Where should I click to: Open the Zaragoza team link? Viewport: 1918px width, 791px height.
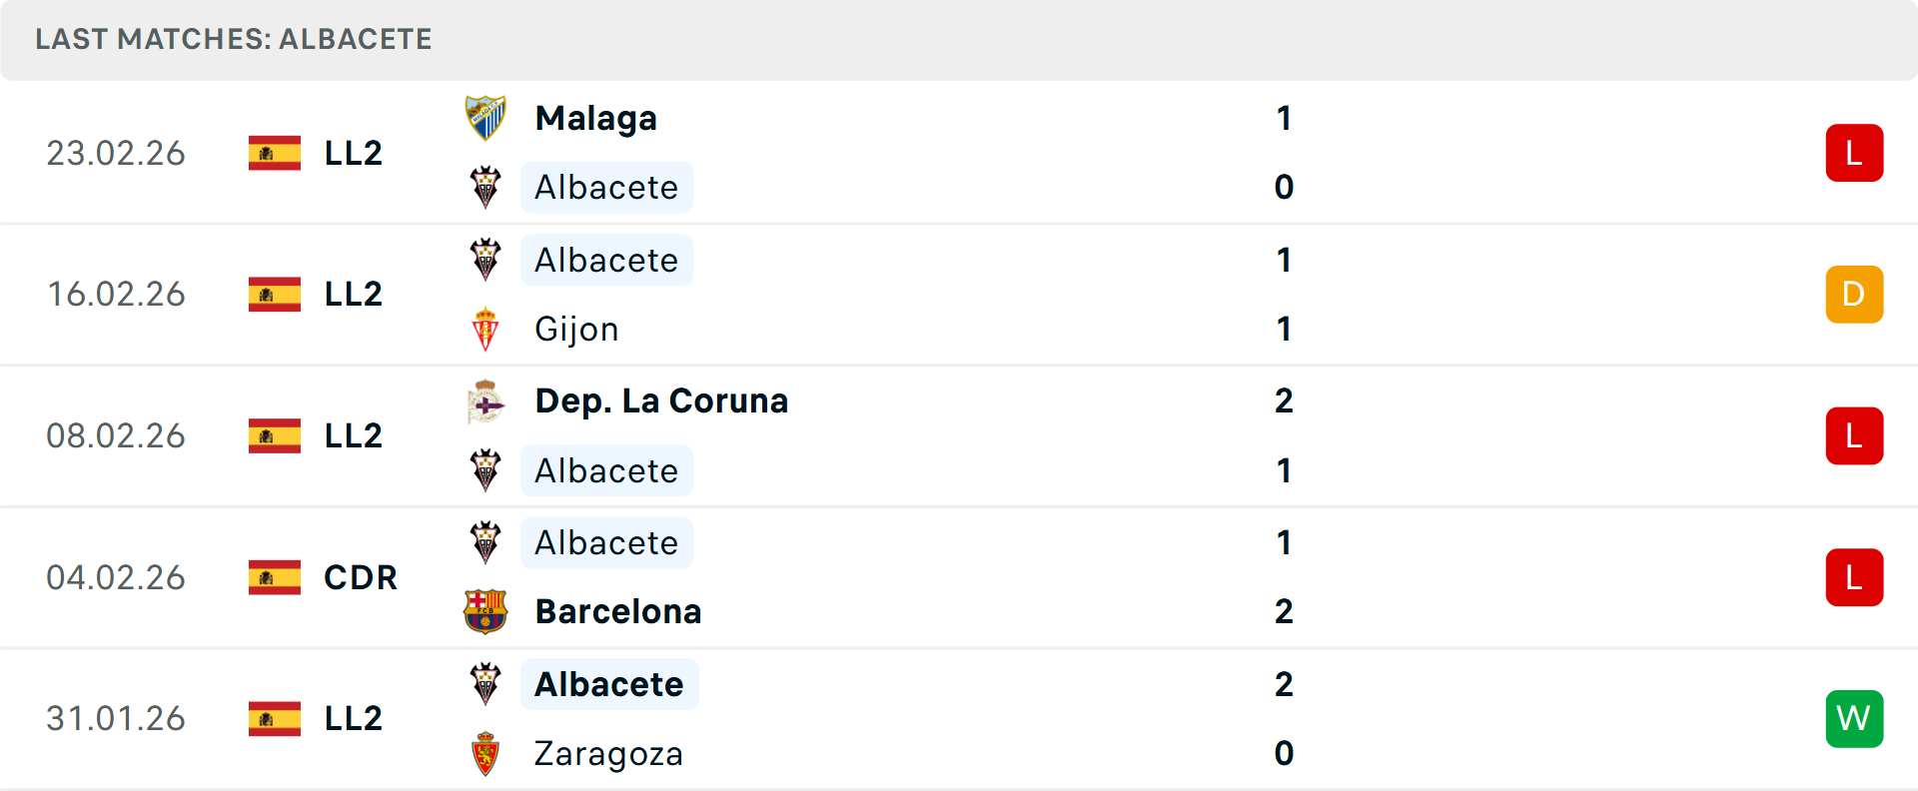tap(608, 753)
